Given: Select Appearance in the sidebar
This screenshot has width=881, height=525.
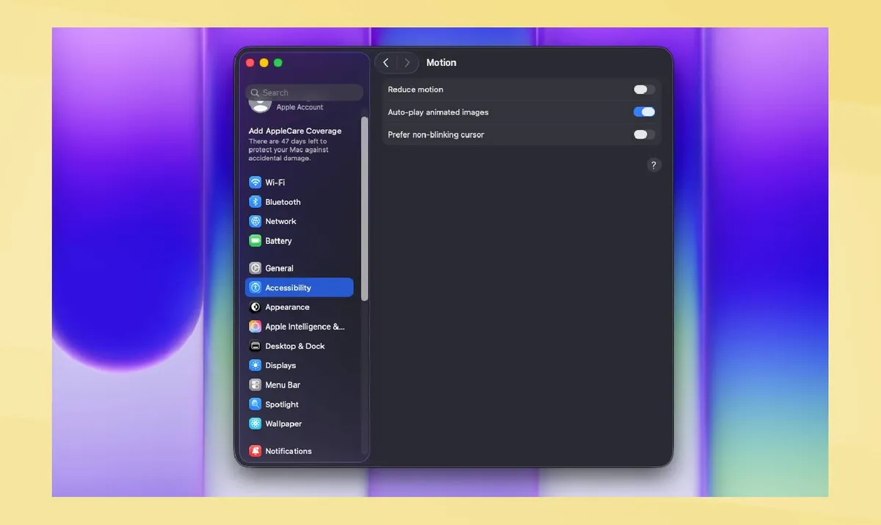Looking at the screenshot, I should [x=300, y=307].
